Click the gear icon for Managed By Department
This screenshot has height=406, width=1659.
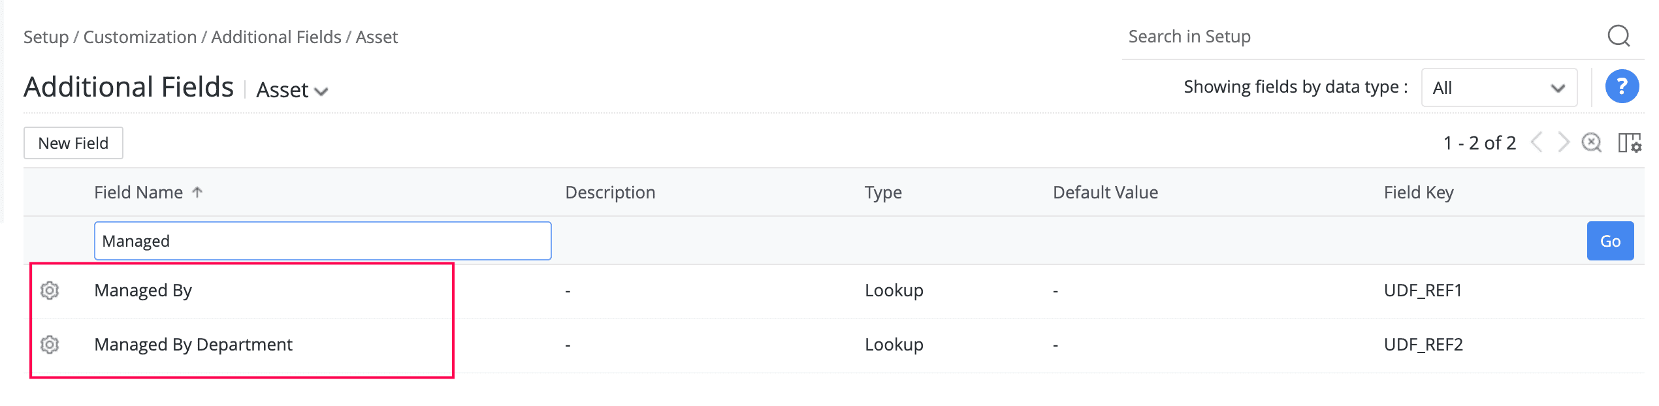[50, 345]
